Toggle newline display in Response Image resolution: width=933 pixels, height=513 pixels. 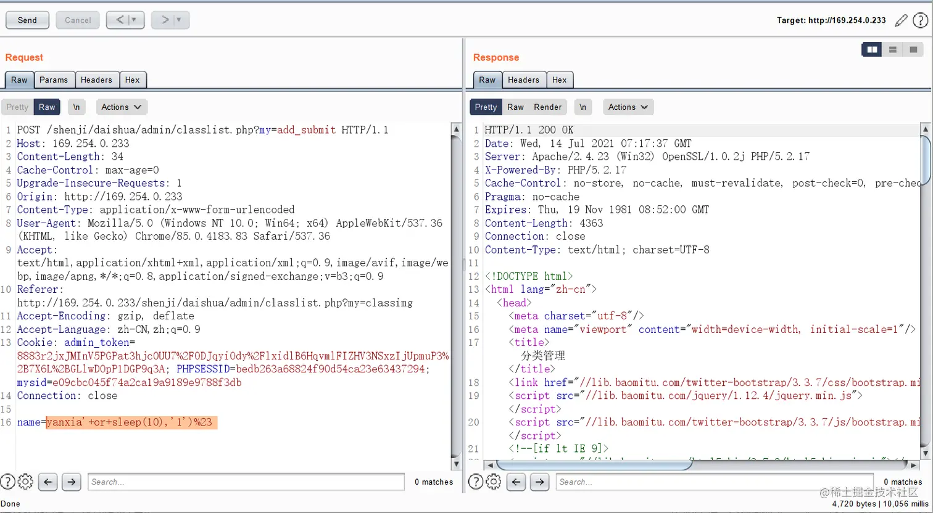[583, 107]
